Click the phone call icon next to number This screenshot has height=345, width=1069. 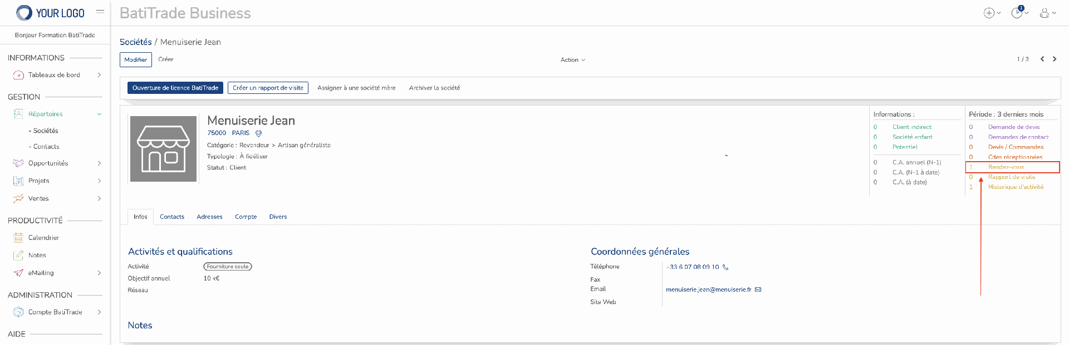click(725, 267)
